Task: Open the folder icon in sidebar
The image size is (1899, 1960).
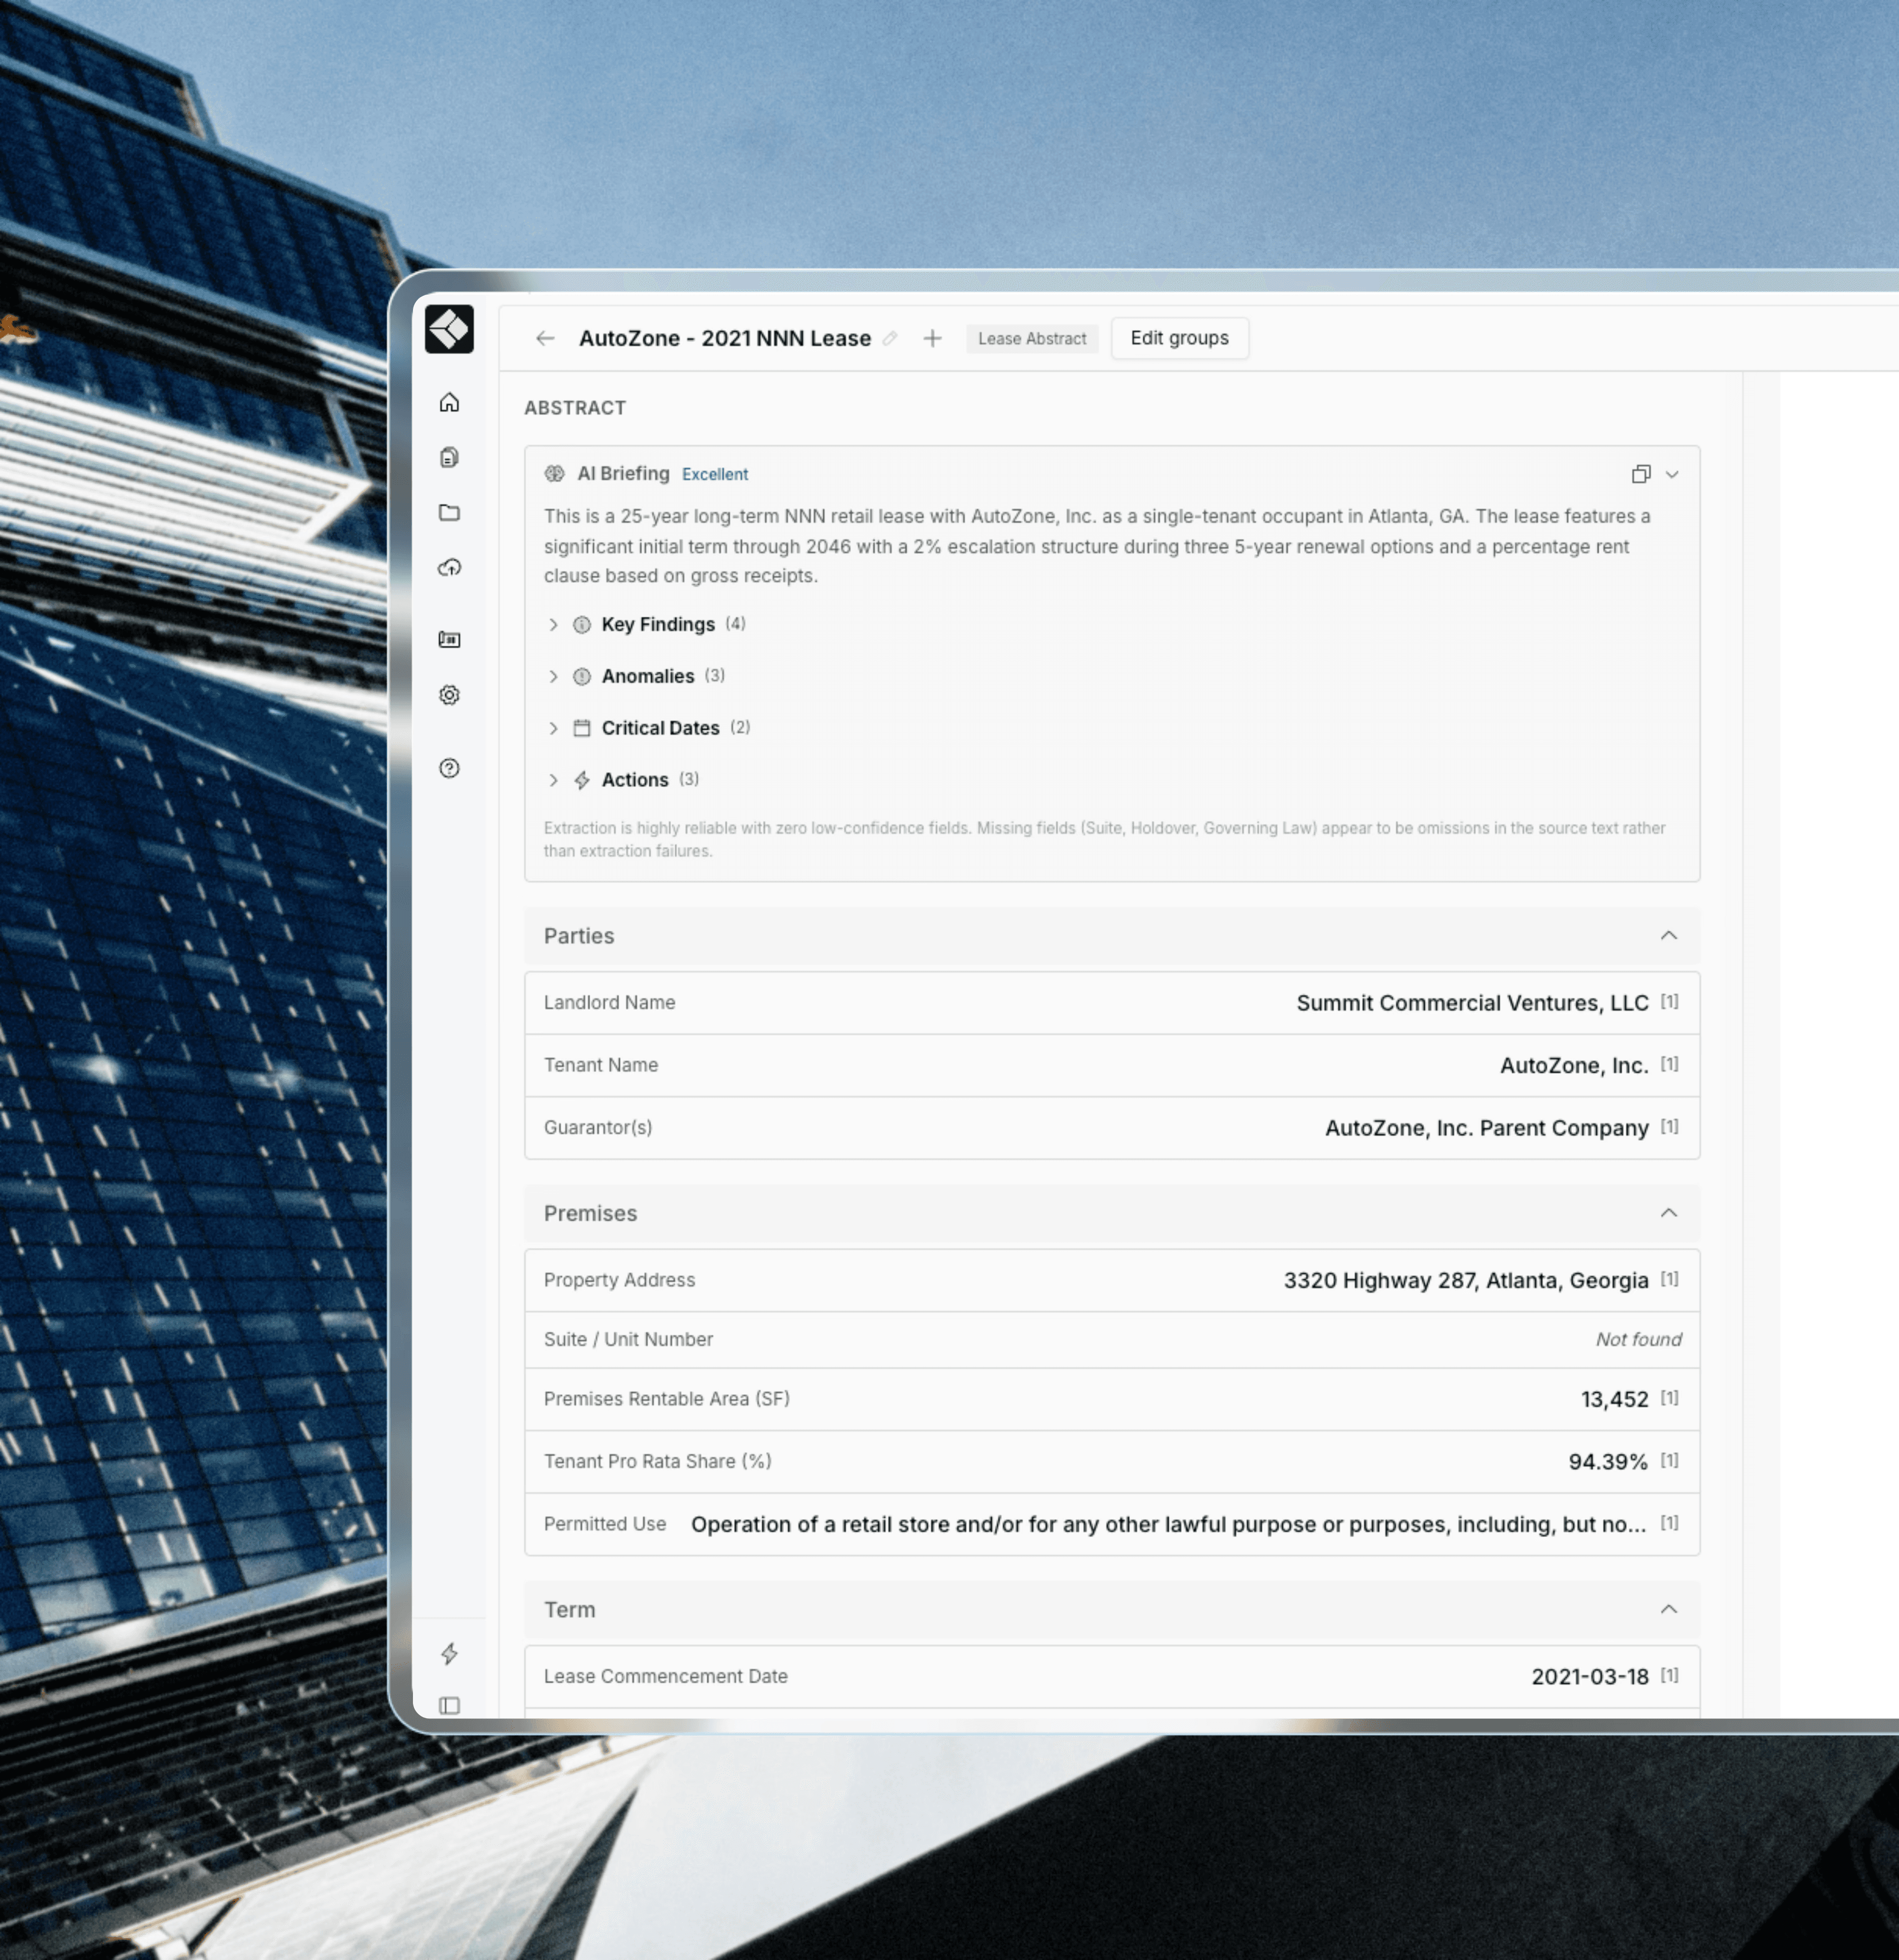Action: [x=449, y=512]
